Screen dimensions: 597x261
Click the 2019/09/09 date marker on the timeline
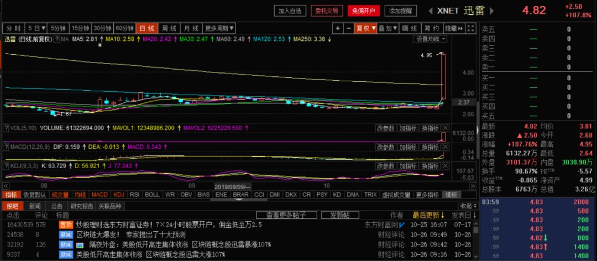[x=232, y=187]
